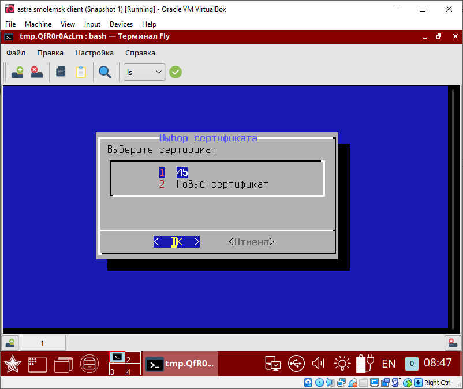This screenshot has width=463, height=389.
Task: Click VirtualBox network status icon
Action: pos(342,383)
